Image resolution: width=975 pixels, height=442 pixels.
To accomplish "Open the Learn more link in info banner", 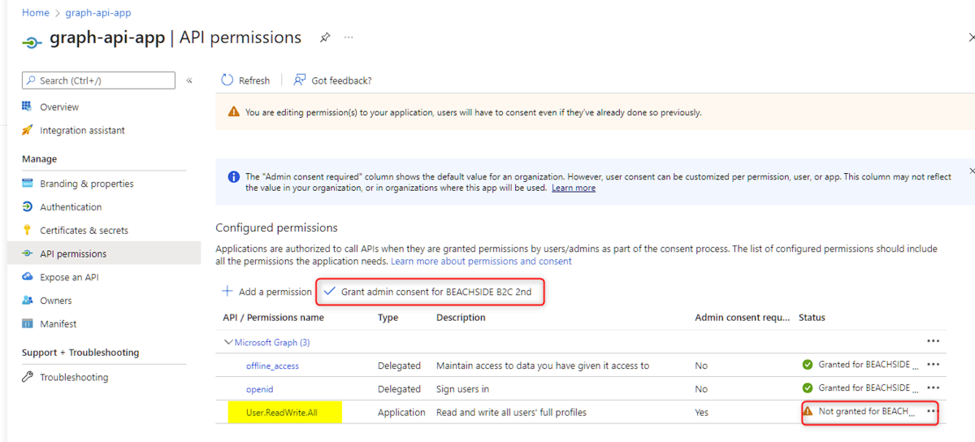I will (574, 188).
